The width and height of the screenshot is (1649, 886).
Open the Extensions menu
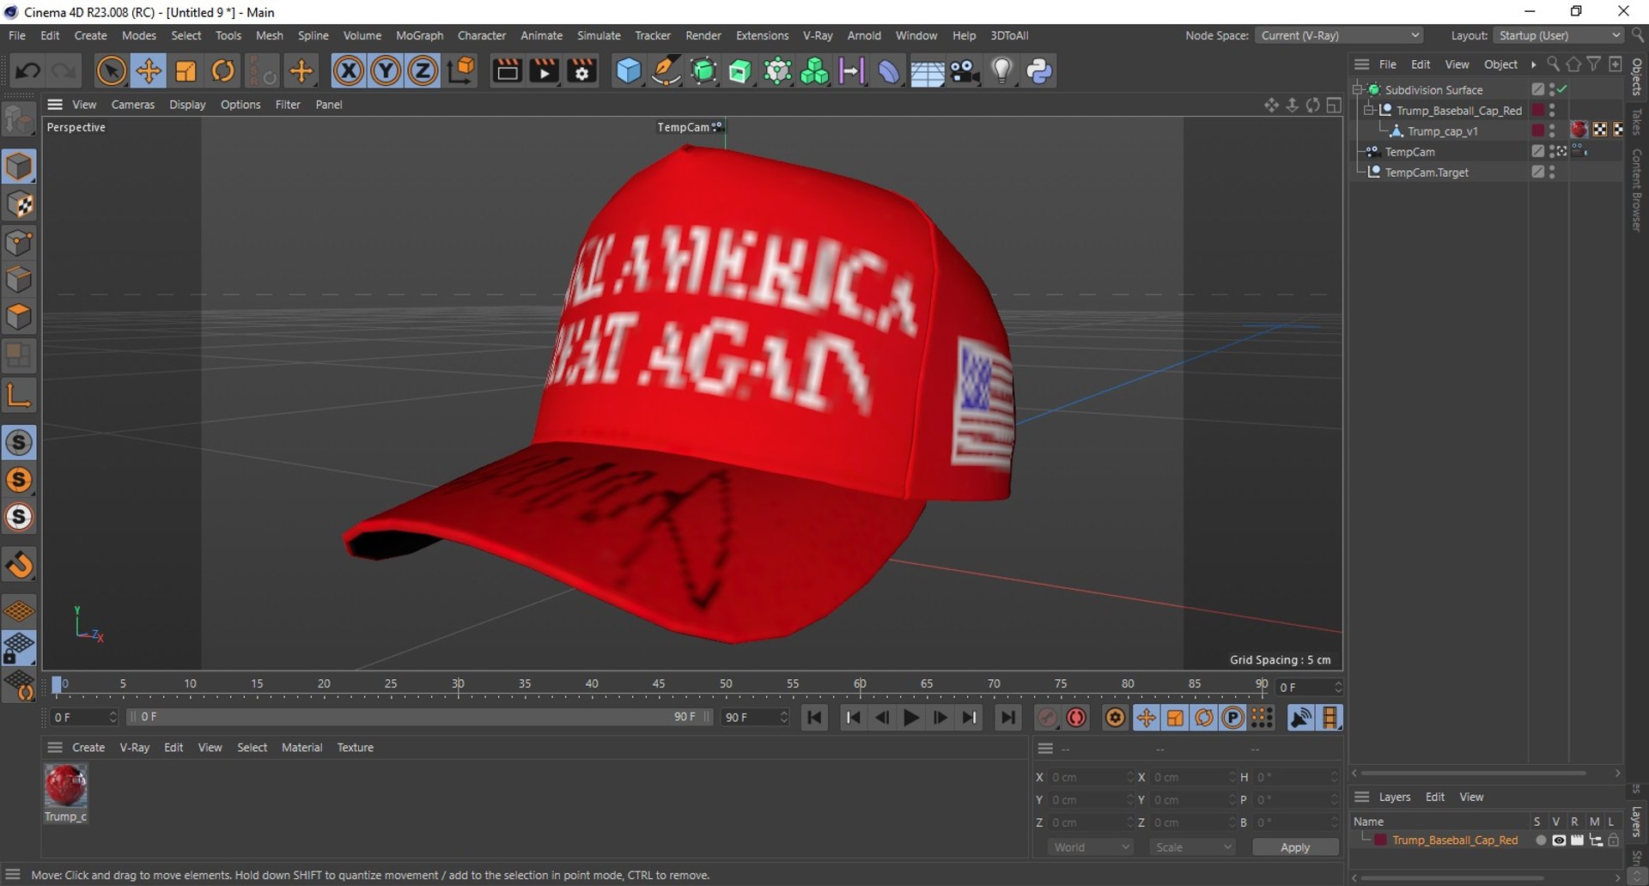pos(762,35)
